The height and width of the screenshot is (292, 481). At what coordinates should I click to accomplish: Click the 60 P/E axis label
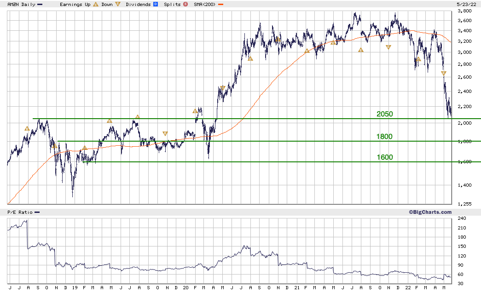[460, 275]
